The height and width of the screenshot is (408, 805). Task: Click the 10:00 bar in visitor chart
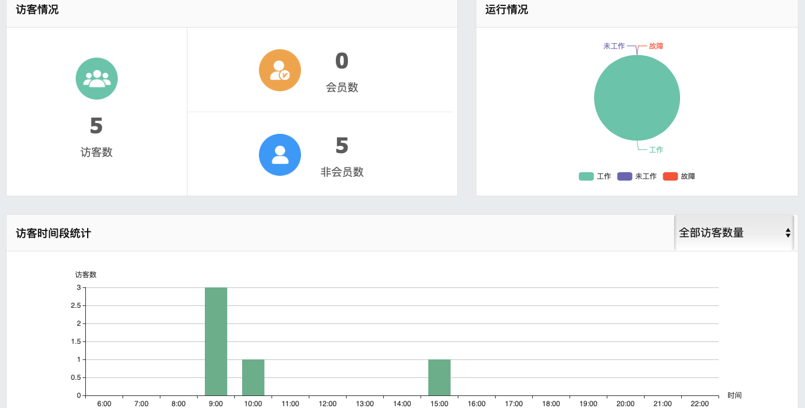253,377
